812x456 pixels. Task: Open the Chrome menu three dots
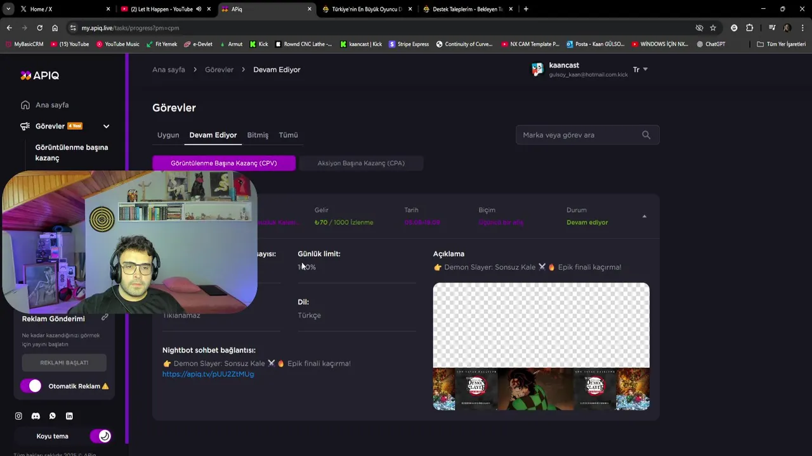[x=802, y=28]
